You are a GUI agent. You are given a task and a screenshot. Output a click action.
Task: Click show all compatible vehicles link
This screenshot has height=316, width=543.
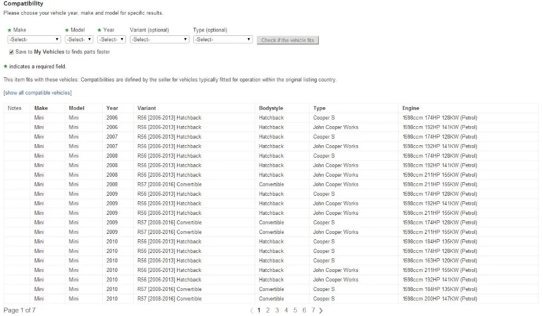tap(37, 92)
